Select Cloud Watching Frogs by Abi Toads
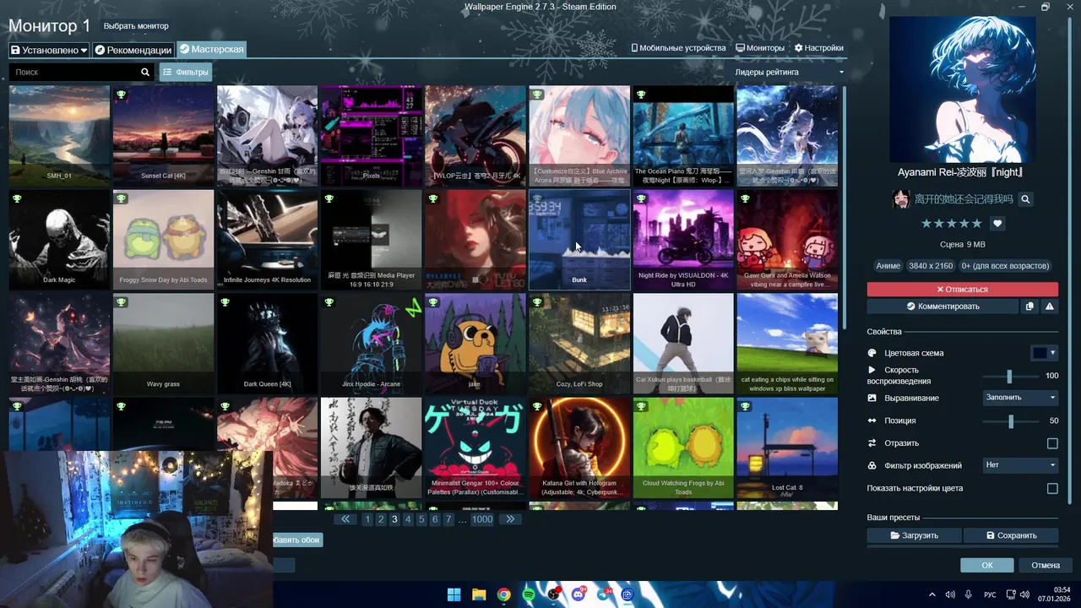Viewport: 1081px width, 608px height. [683, 448]
